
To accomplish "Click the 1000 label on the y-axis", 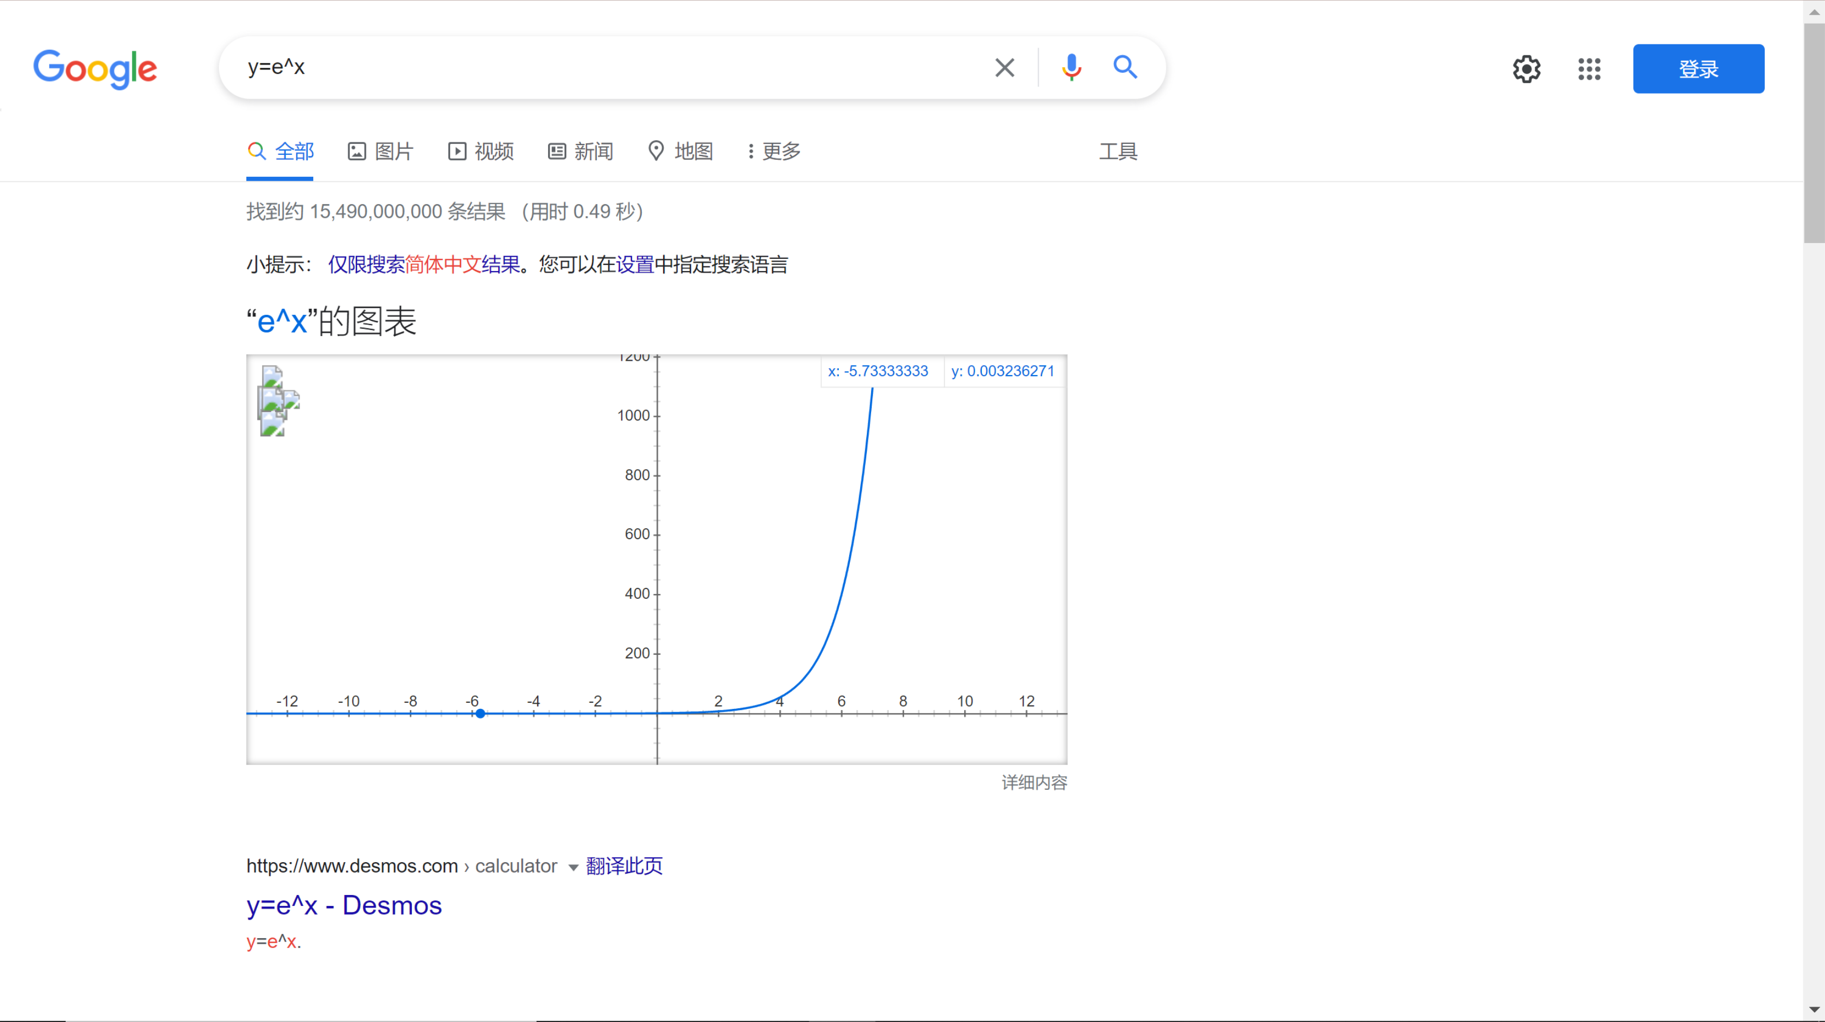I will (632, 415).
